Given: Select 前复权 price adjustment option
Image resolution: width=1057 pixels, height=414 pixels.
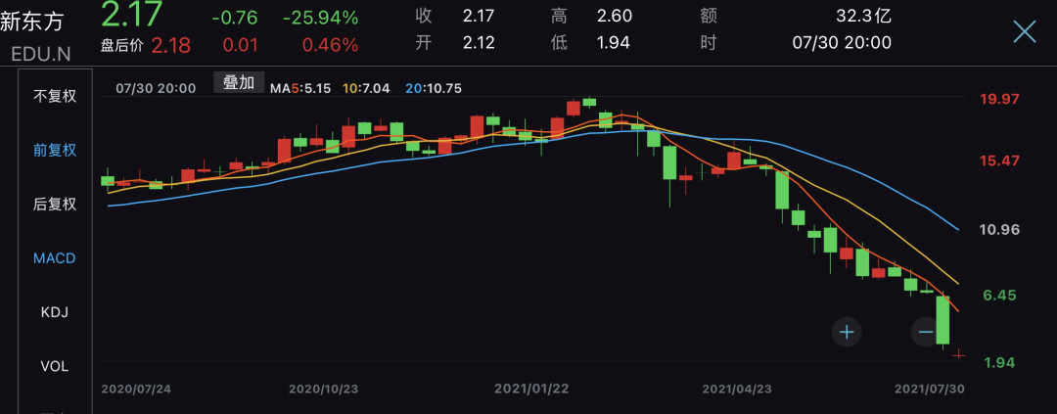Looking at the screenshot, I should coord(55,150).
